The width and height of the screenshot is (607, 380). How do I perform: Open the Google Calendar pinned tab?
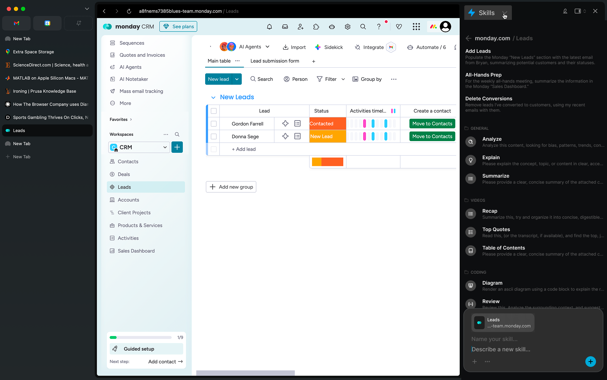(x=47, y=23)
